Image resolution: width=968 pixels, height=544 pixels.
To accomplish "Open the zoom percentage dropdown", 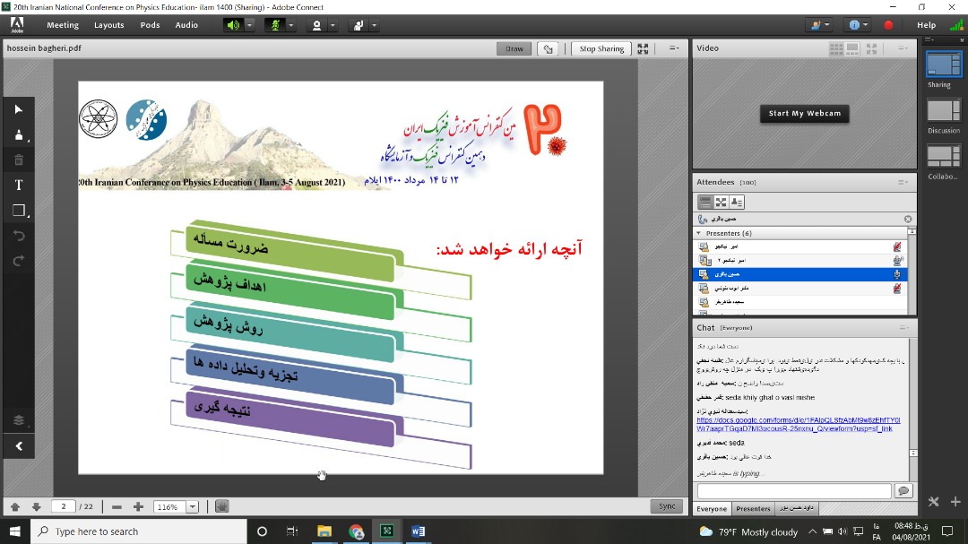I will [x=192, y=507].
